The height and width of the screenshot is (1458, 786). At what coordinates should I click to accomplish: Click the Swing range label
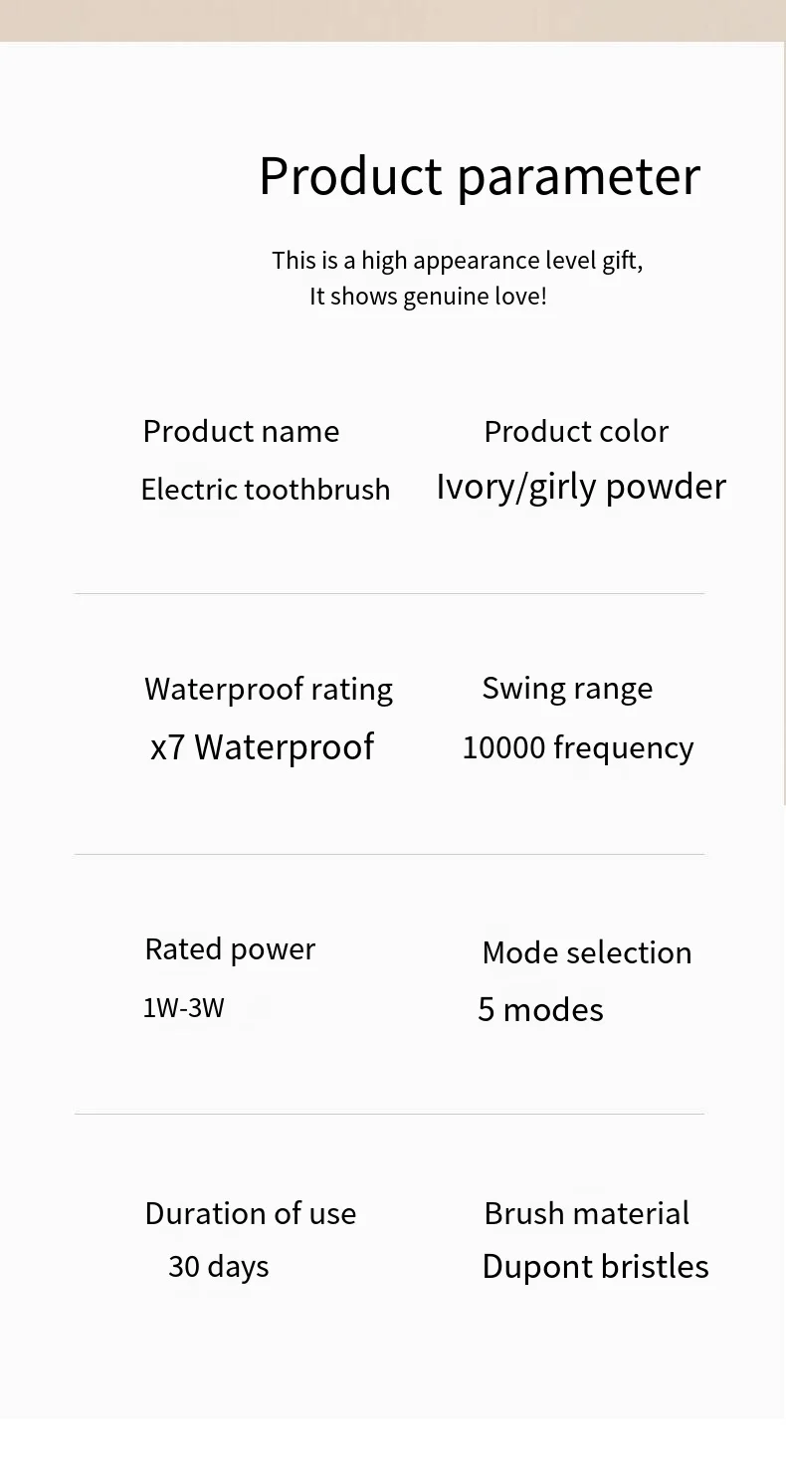(567, 688)
